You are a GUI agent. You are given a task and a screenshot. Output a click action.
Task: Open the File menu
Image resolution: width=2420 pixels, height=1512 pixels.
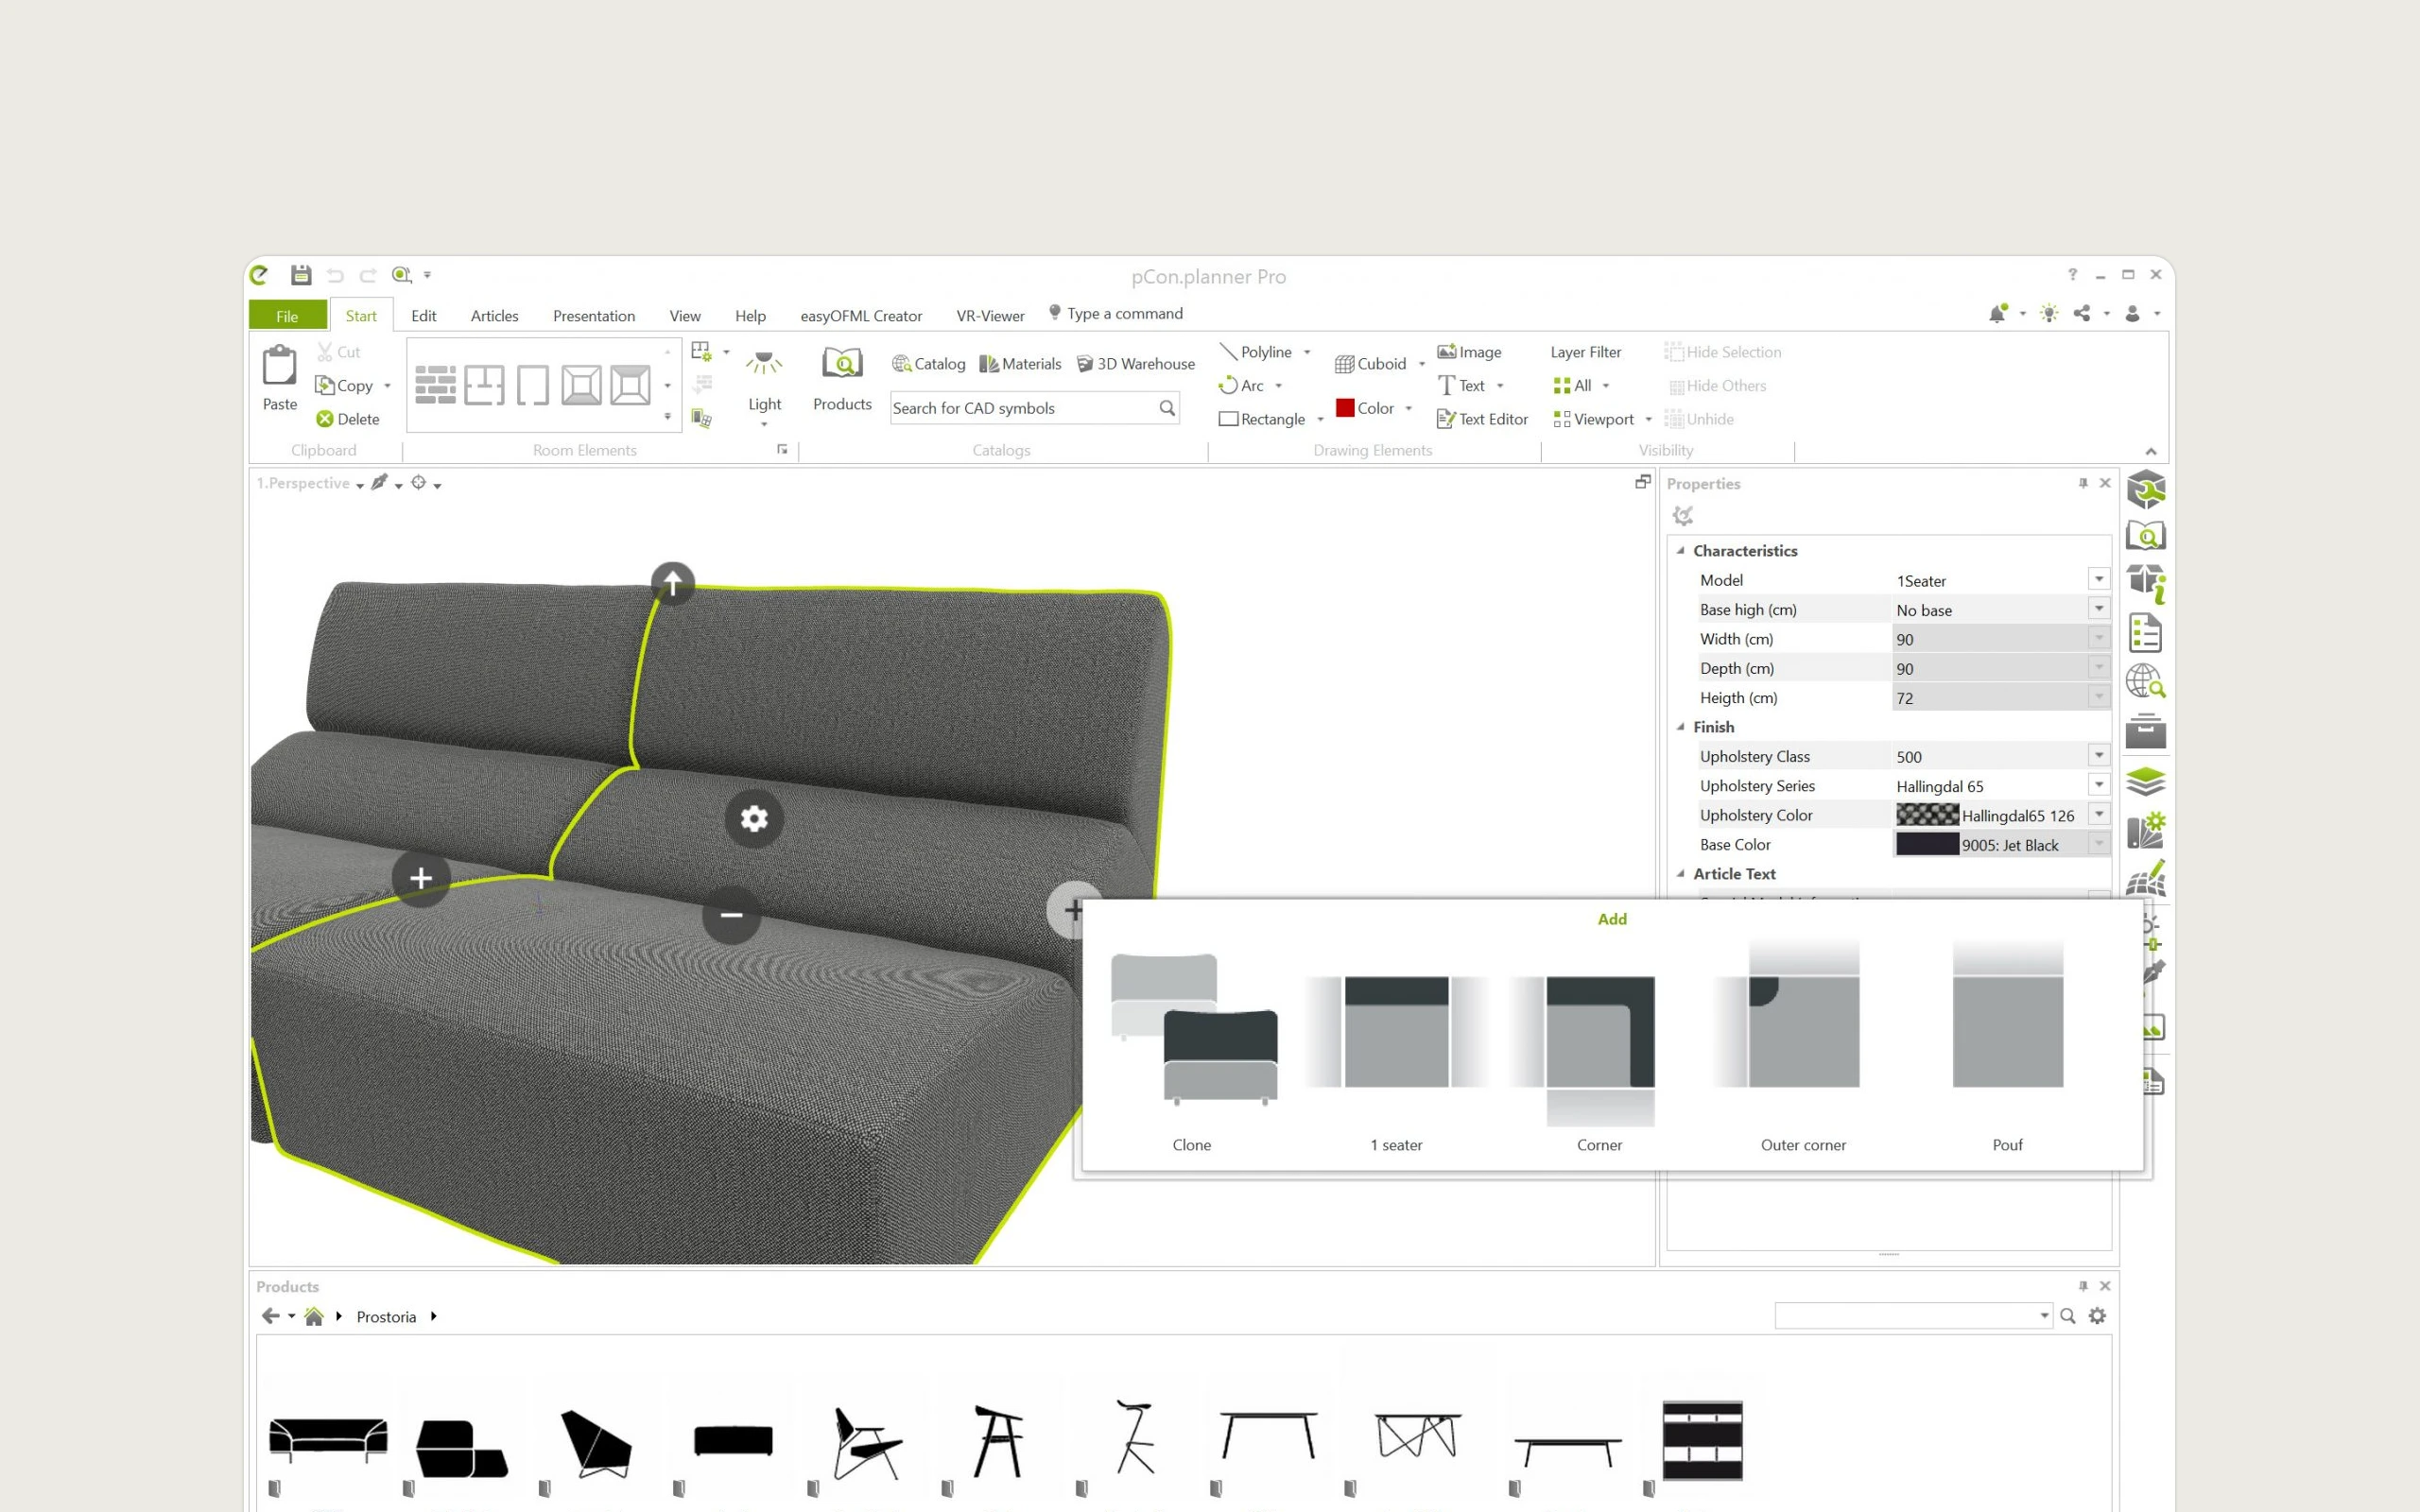click(287, 316)
